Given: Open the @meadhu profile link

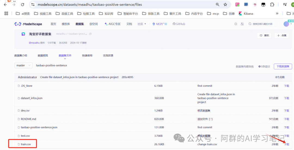Looking at the screenshot, I should tap(34, 43).
